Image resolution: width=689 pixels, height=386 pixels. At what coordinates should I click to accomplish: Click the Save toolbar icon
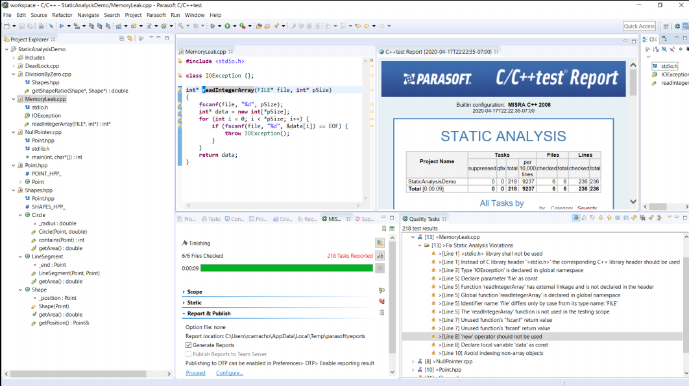(x=21, y=27)
